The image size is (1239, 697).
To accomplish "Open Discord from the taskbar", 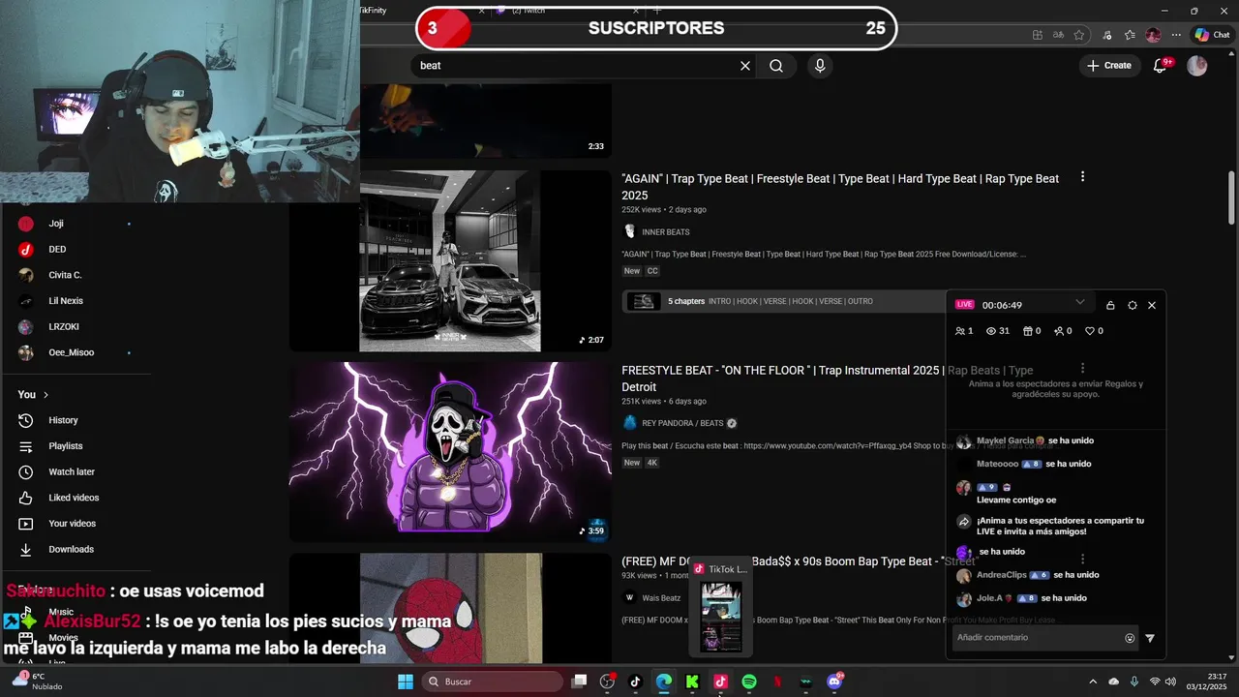I will tap(835, 682).
